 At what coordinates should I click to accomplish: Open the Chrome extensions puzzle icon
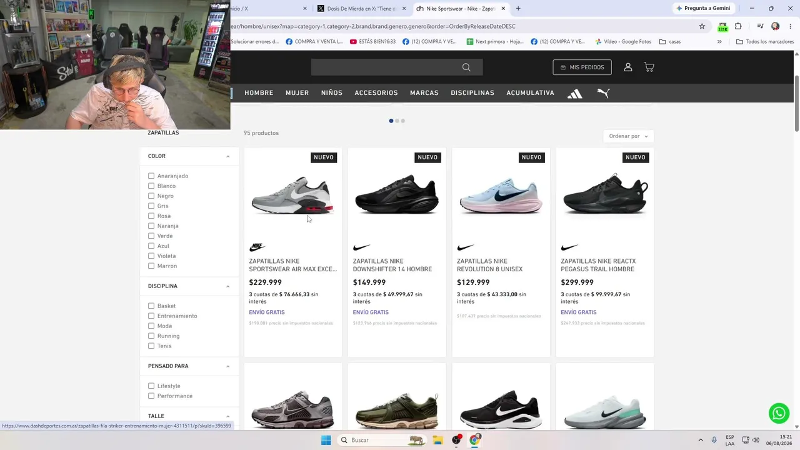(738, 26)
